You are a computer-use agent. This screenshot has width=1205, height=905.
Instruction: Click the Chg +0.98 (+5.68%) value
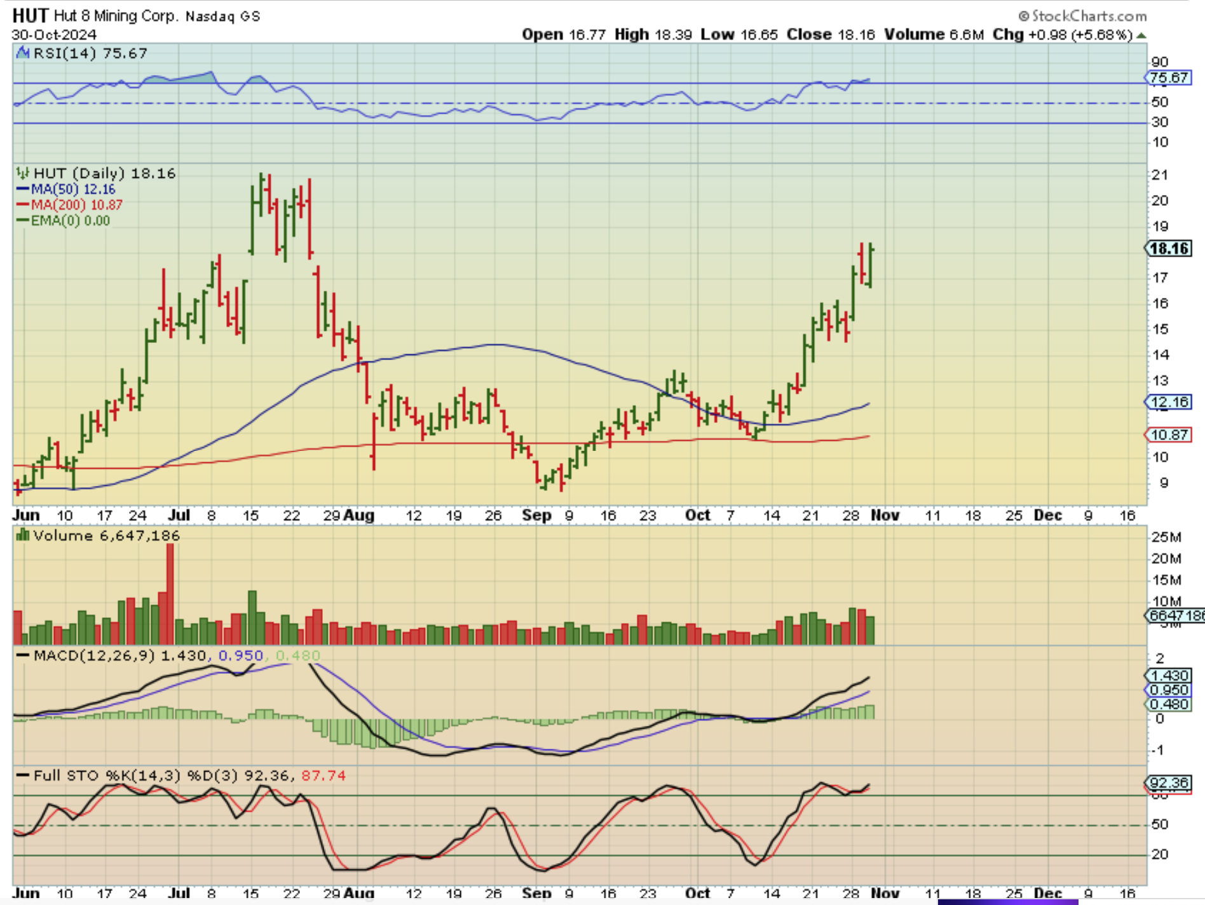1063,34
